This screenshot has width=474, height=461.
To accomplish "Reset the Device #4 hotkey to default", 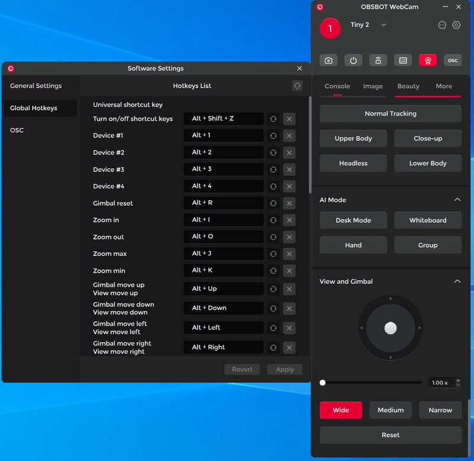I will pyautogui.click(x=273, y=186).
